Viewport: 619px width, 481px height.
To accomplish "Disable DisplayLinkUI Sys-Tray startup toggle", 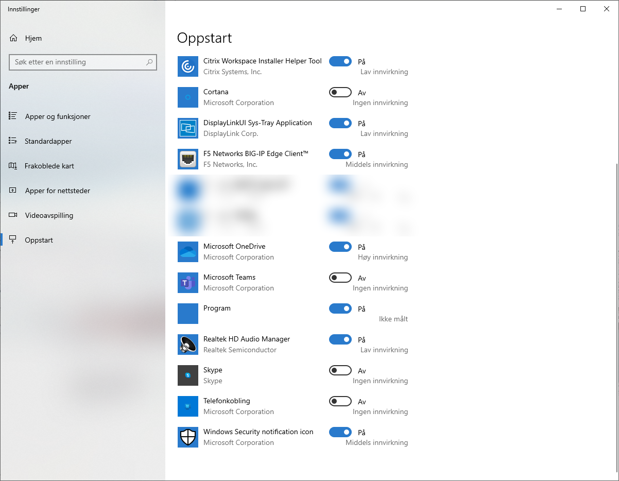I will (340, 123).
